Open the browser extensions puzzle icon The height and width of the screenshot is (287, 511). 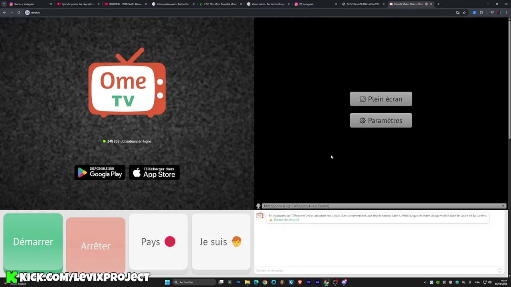tap(481, 12)
